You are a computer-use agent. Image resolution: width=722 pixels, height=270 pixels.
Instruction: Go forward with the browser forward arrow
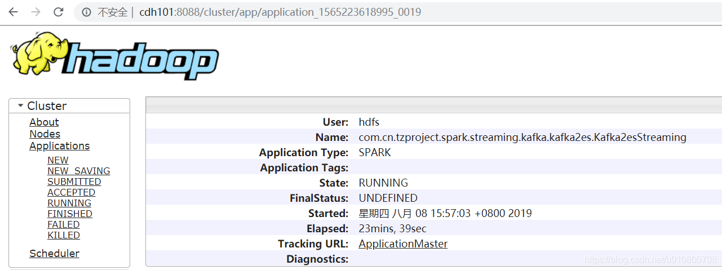pos(36,12)
